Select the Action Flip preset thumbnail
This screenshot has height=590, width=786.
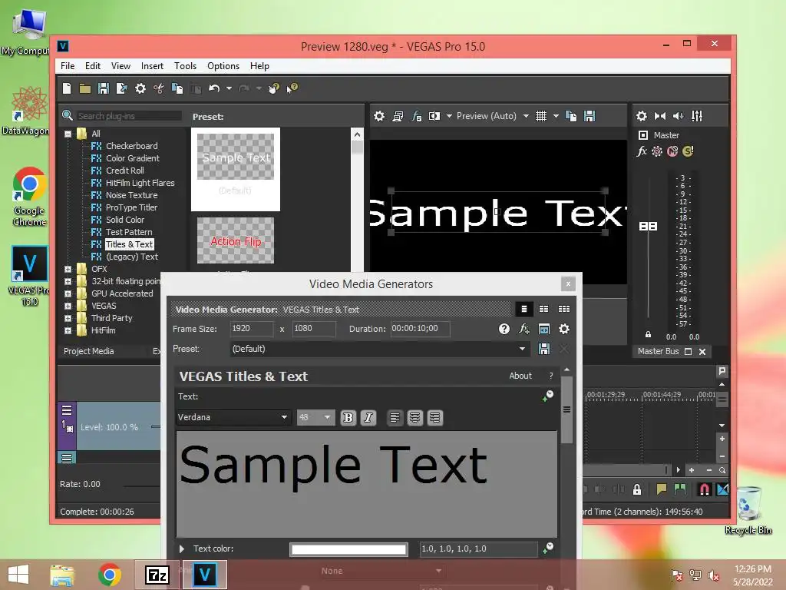pyautogui.click(x=236, y=240)
